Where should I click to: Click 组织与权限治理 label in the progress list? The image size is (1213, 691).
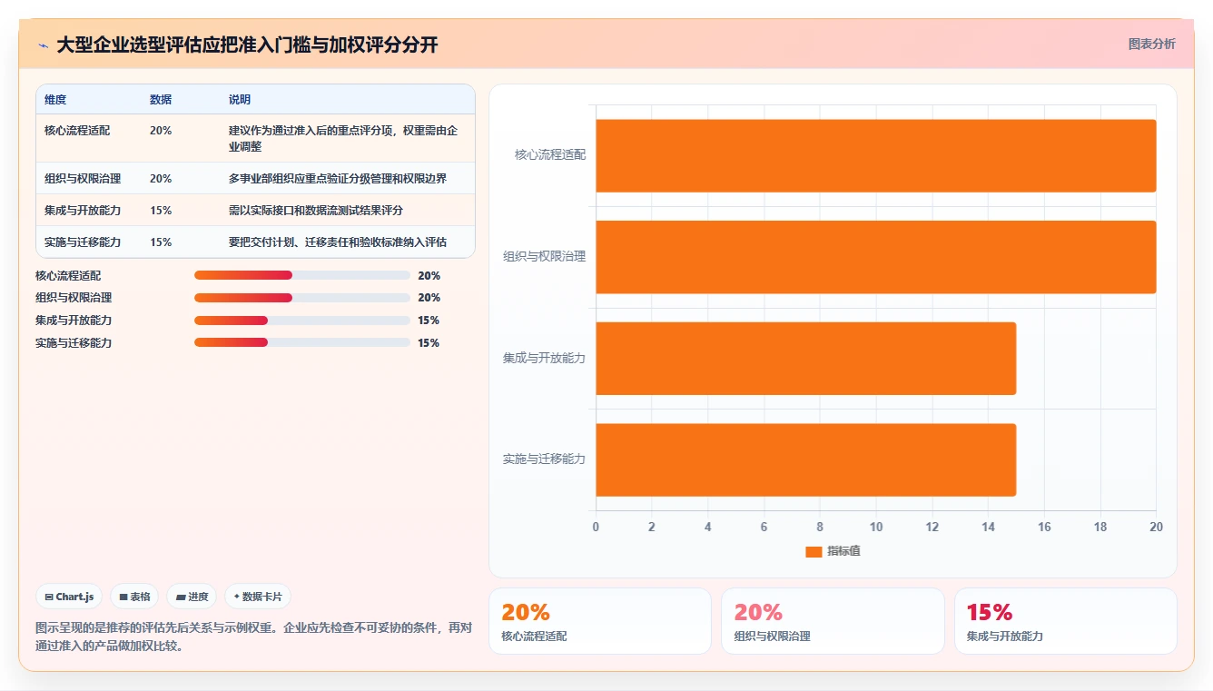coord(74,298)
